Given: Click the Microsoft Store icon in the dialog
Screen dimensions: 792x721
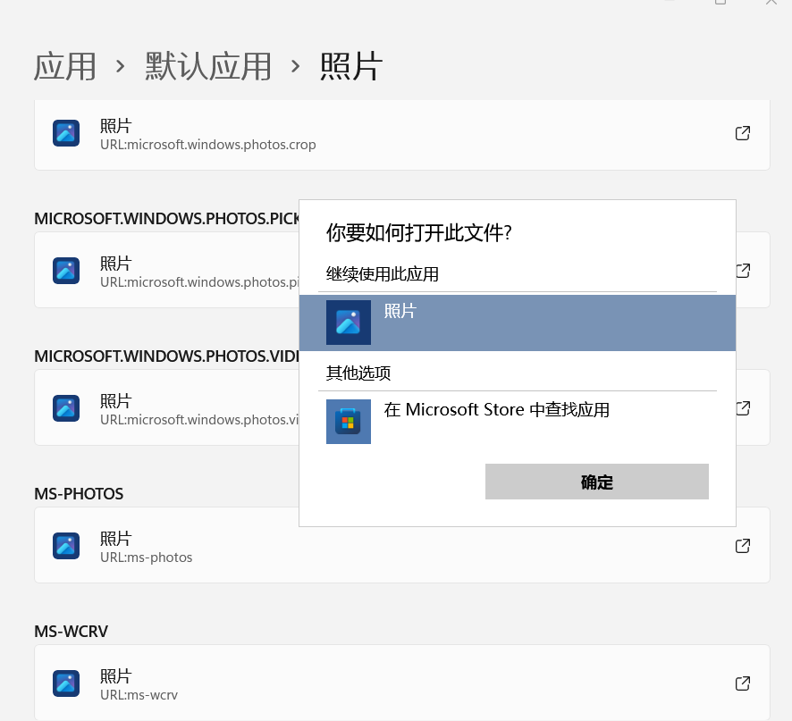Looking at the screenshot, I should click(x=348, y=422).
